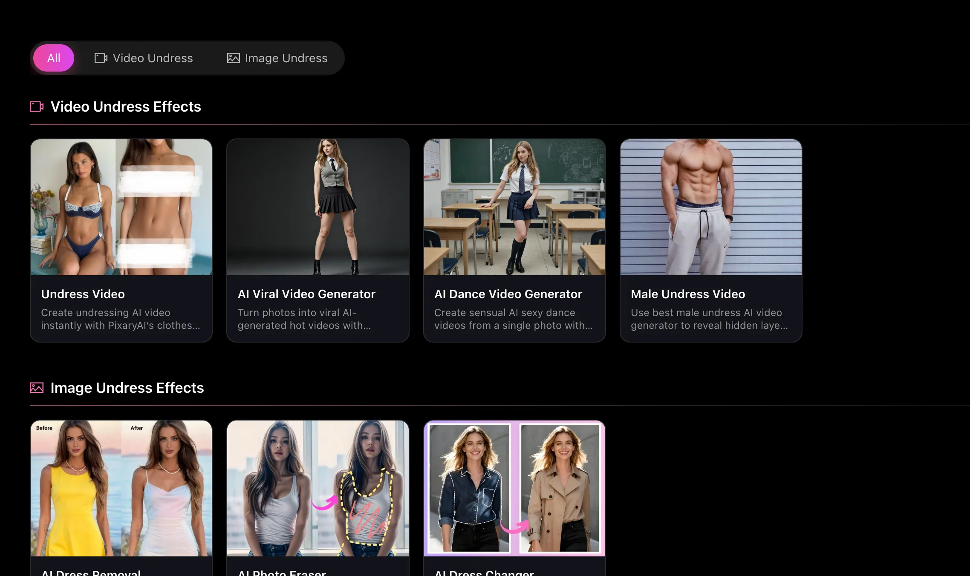970x576 pixels.
Task: Switch to the Image Undress tab
Action: pyautogui.click(x=277, y=58)
